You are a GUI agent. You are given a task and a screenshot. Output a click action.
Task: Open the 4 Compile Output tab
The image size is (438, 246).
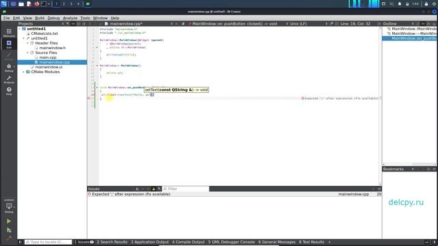click(x=188, y=242)
